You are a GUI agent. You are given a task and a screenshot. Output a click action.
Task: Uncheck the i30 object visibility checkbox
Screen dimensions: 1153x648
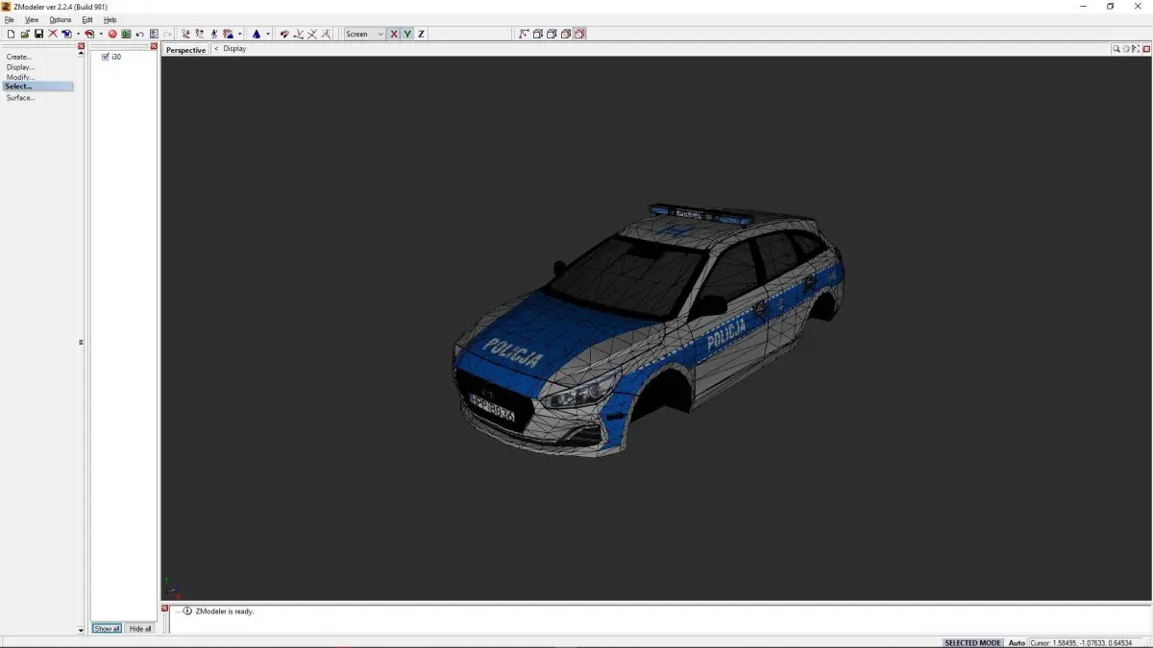106,57
